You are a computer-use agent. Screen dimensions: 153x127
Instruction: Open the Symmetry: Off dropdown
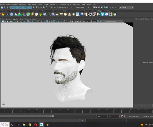81,7
